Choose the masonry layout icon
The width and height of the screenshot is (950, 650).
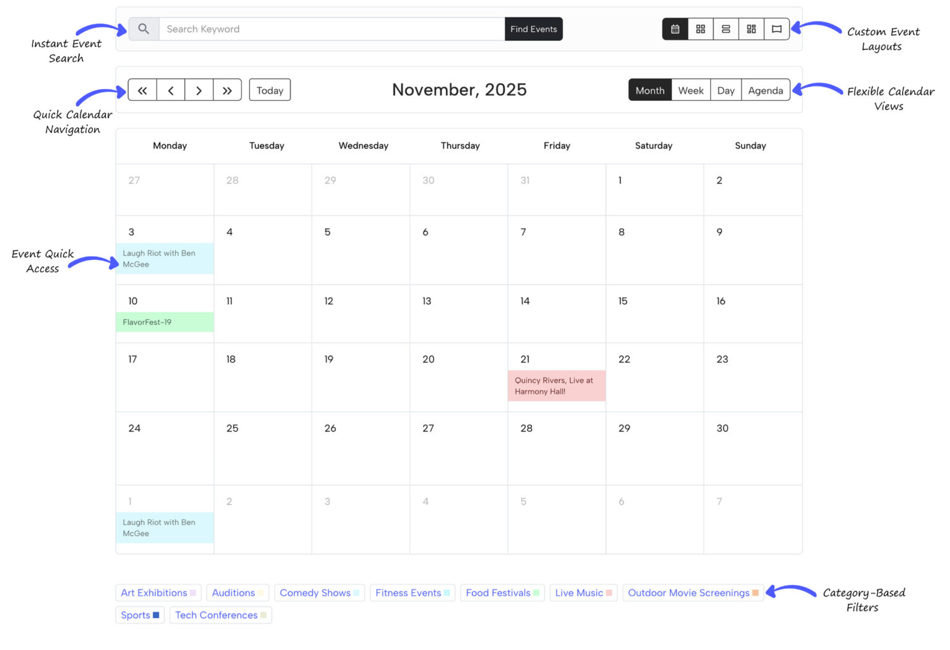[751, 28]
